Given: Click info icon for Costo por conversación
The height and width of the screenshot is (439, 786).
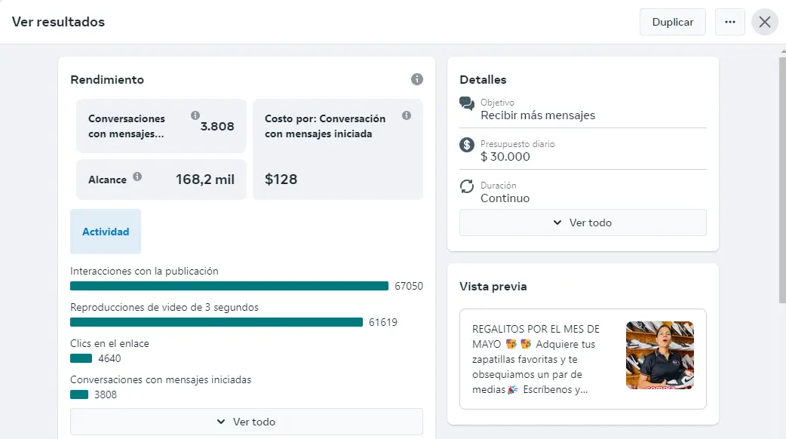Looking at the screenshot, I should coord(407,115).
